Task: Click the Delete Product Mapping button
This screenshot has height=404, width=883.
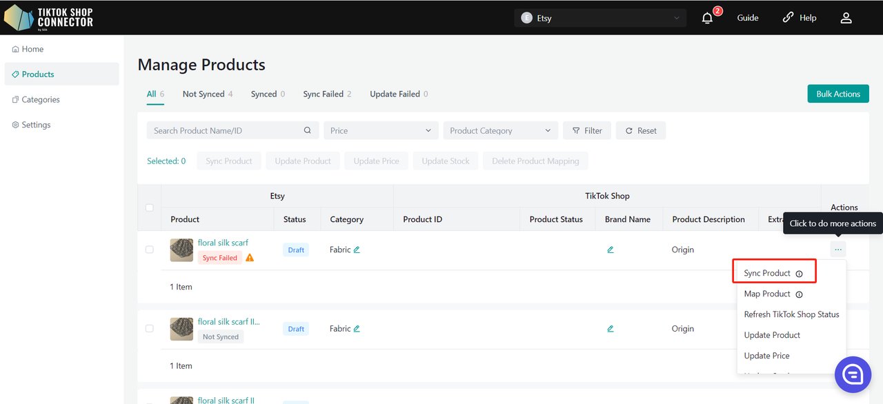Action: (535, 161)
